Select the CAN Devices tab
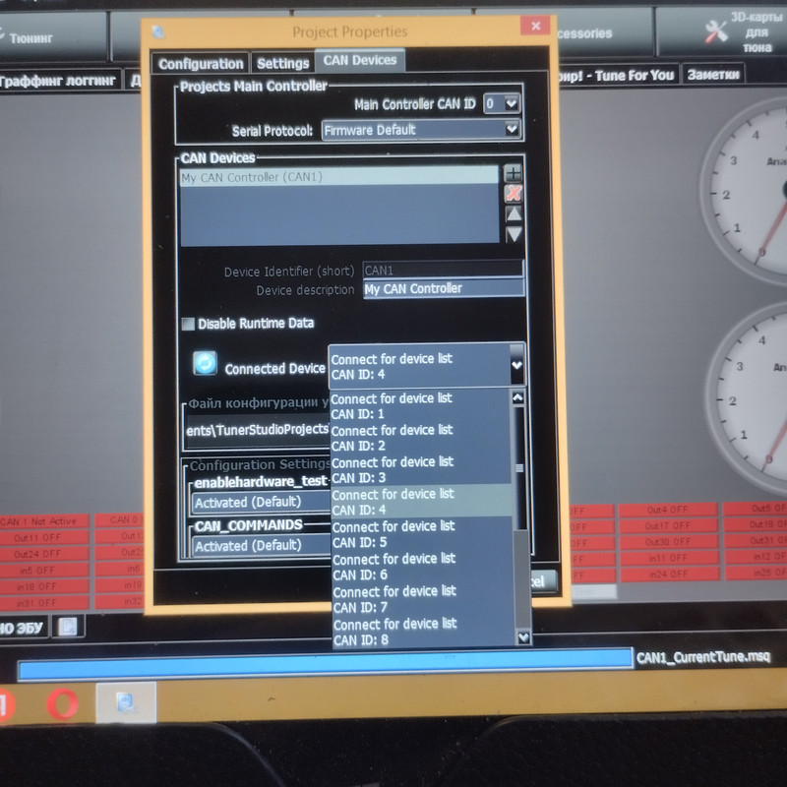 (360, 60)
